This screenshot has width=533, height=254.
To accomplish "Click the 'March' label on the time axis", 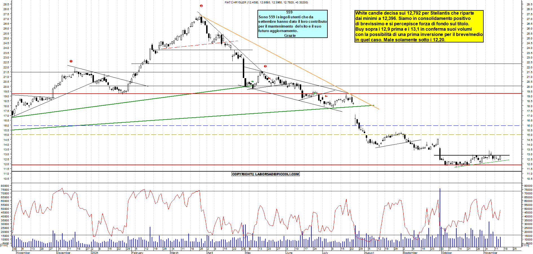I will [x=175, y=253].
